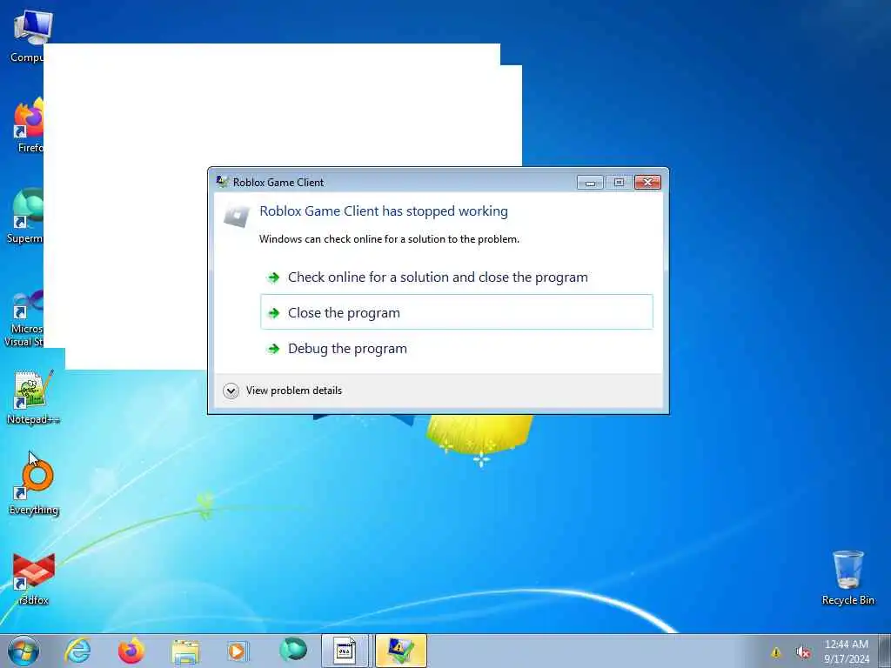Screen dimensions: 891x668
Task: Click 'Windows can check online for a solution' text
Action: (389, 239)
